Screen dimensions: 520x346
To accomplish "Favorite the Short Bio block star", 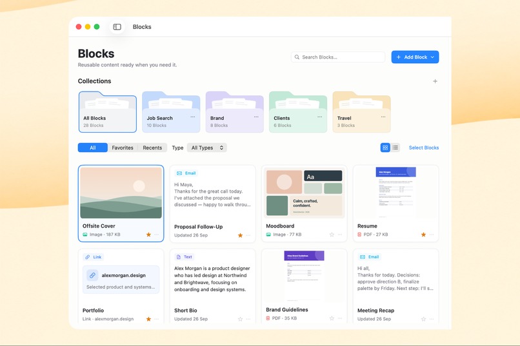I will tap(240, 319).
